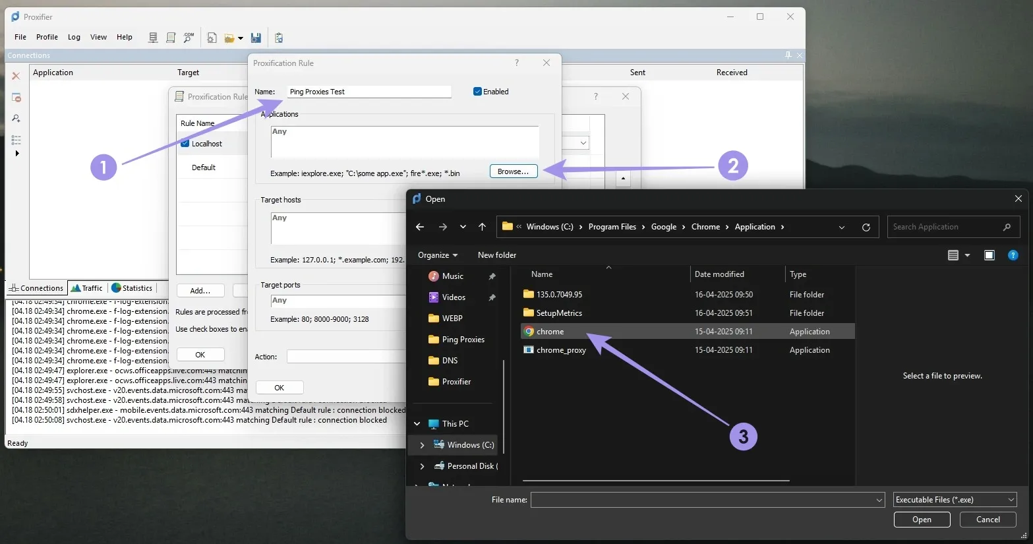Open the profile folder dropdown arrow in toolbar

tap(241, 38)
